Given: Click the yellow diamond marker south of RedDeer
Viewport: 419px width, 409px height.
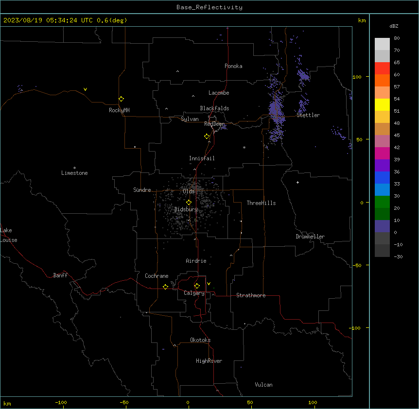Looking at the screenshot, I should pyautogui.click(x=207, y=136).
